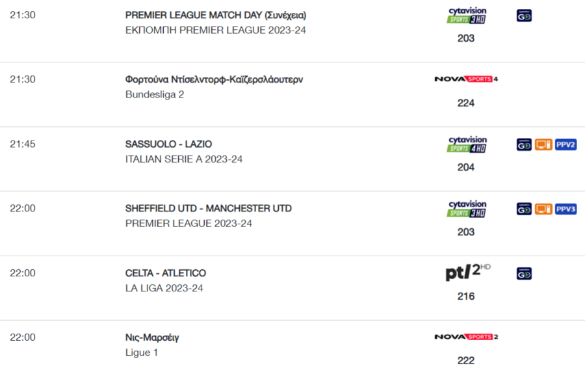Image resolution: width=585 pixels, height=372 pixels.
Task: Click the GO icon in Premier League Match Day row
Action: pyautogui.click(x=524, y=16)
